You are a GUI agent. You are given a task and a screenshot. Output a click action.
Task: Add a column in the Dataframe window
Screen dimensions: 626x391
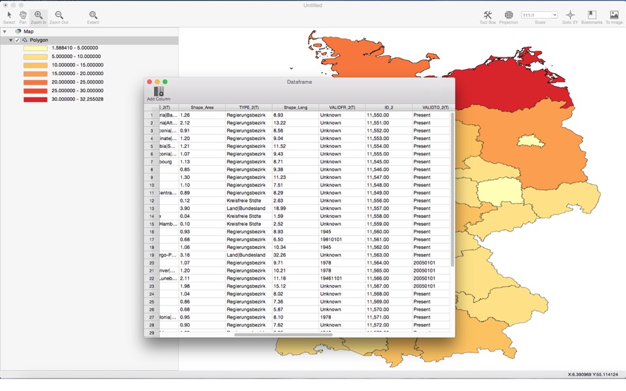pos(159,93)
